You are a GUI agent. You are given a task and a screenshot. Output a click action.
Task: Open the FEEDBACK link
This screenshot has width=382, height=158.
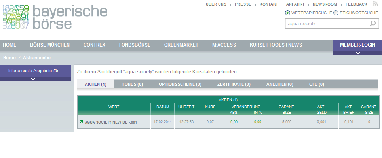click(356, 4)
